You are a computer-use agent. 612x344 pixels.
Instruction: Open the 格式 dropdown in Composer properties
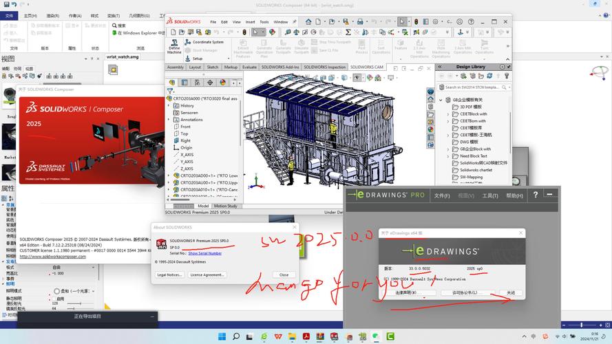click(x=94, y=268)
